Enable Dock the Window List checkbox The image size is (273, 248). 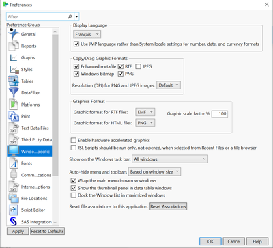74,195
